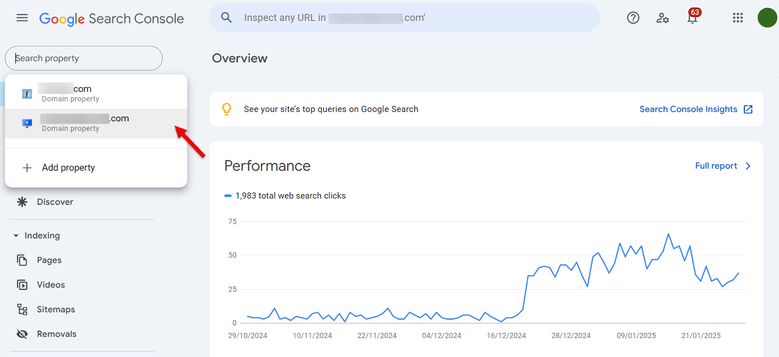Click the magnifier icon in URL inspect bar

(226, 18)
